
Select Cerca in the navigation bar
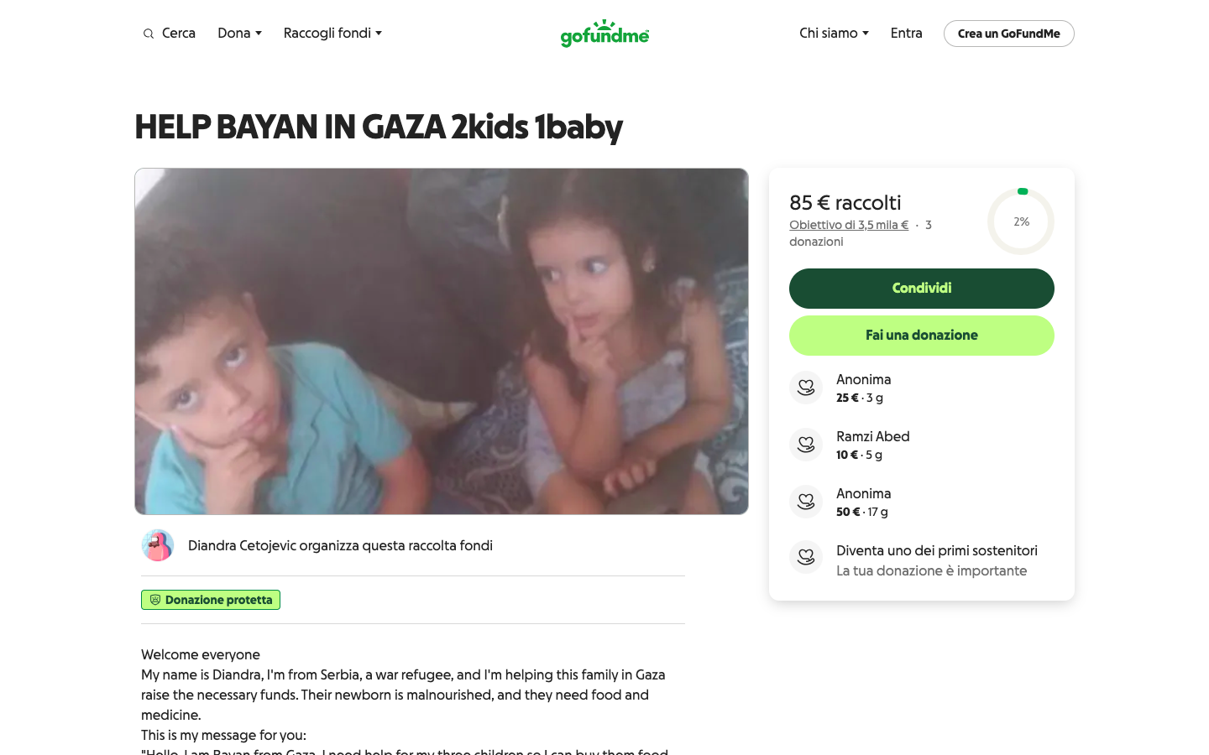(170, 33)
